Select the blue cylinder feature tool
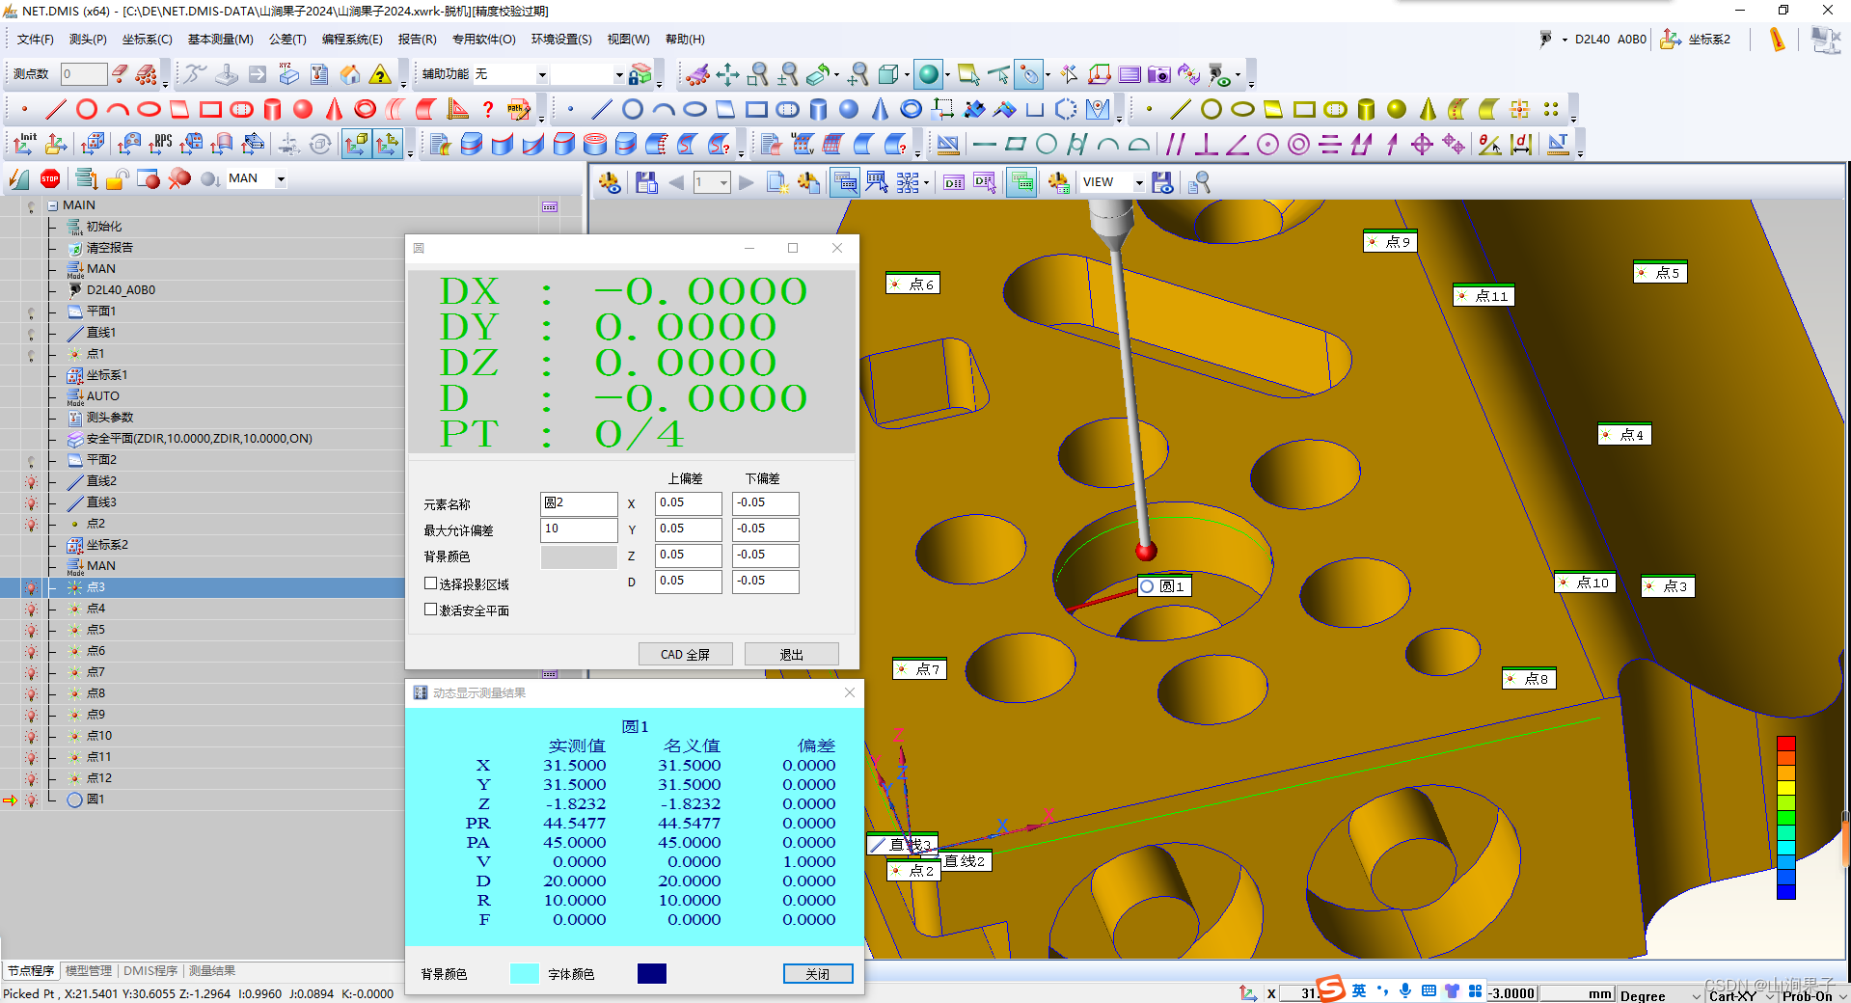Viewport: 1851px width, 1003px height. click(818, 109)
